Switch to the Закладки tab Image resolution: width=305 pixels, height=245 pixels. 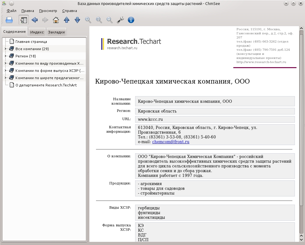57,32
